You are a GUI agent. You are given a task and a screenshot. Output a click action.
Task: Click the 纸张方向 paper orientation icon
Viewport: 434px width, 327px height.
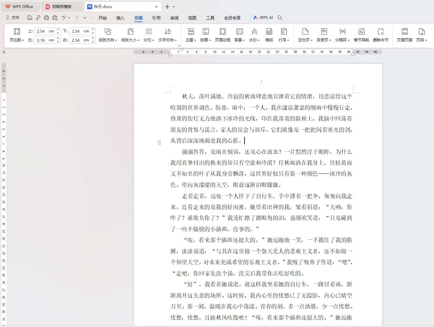[108, 31]
